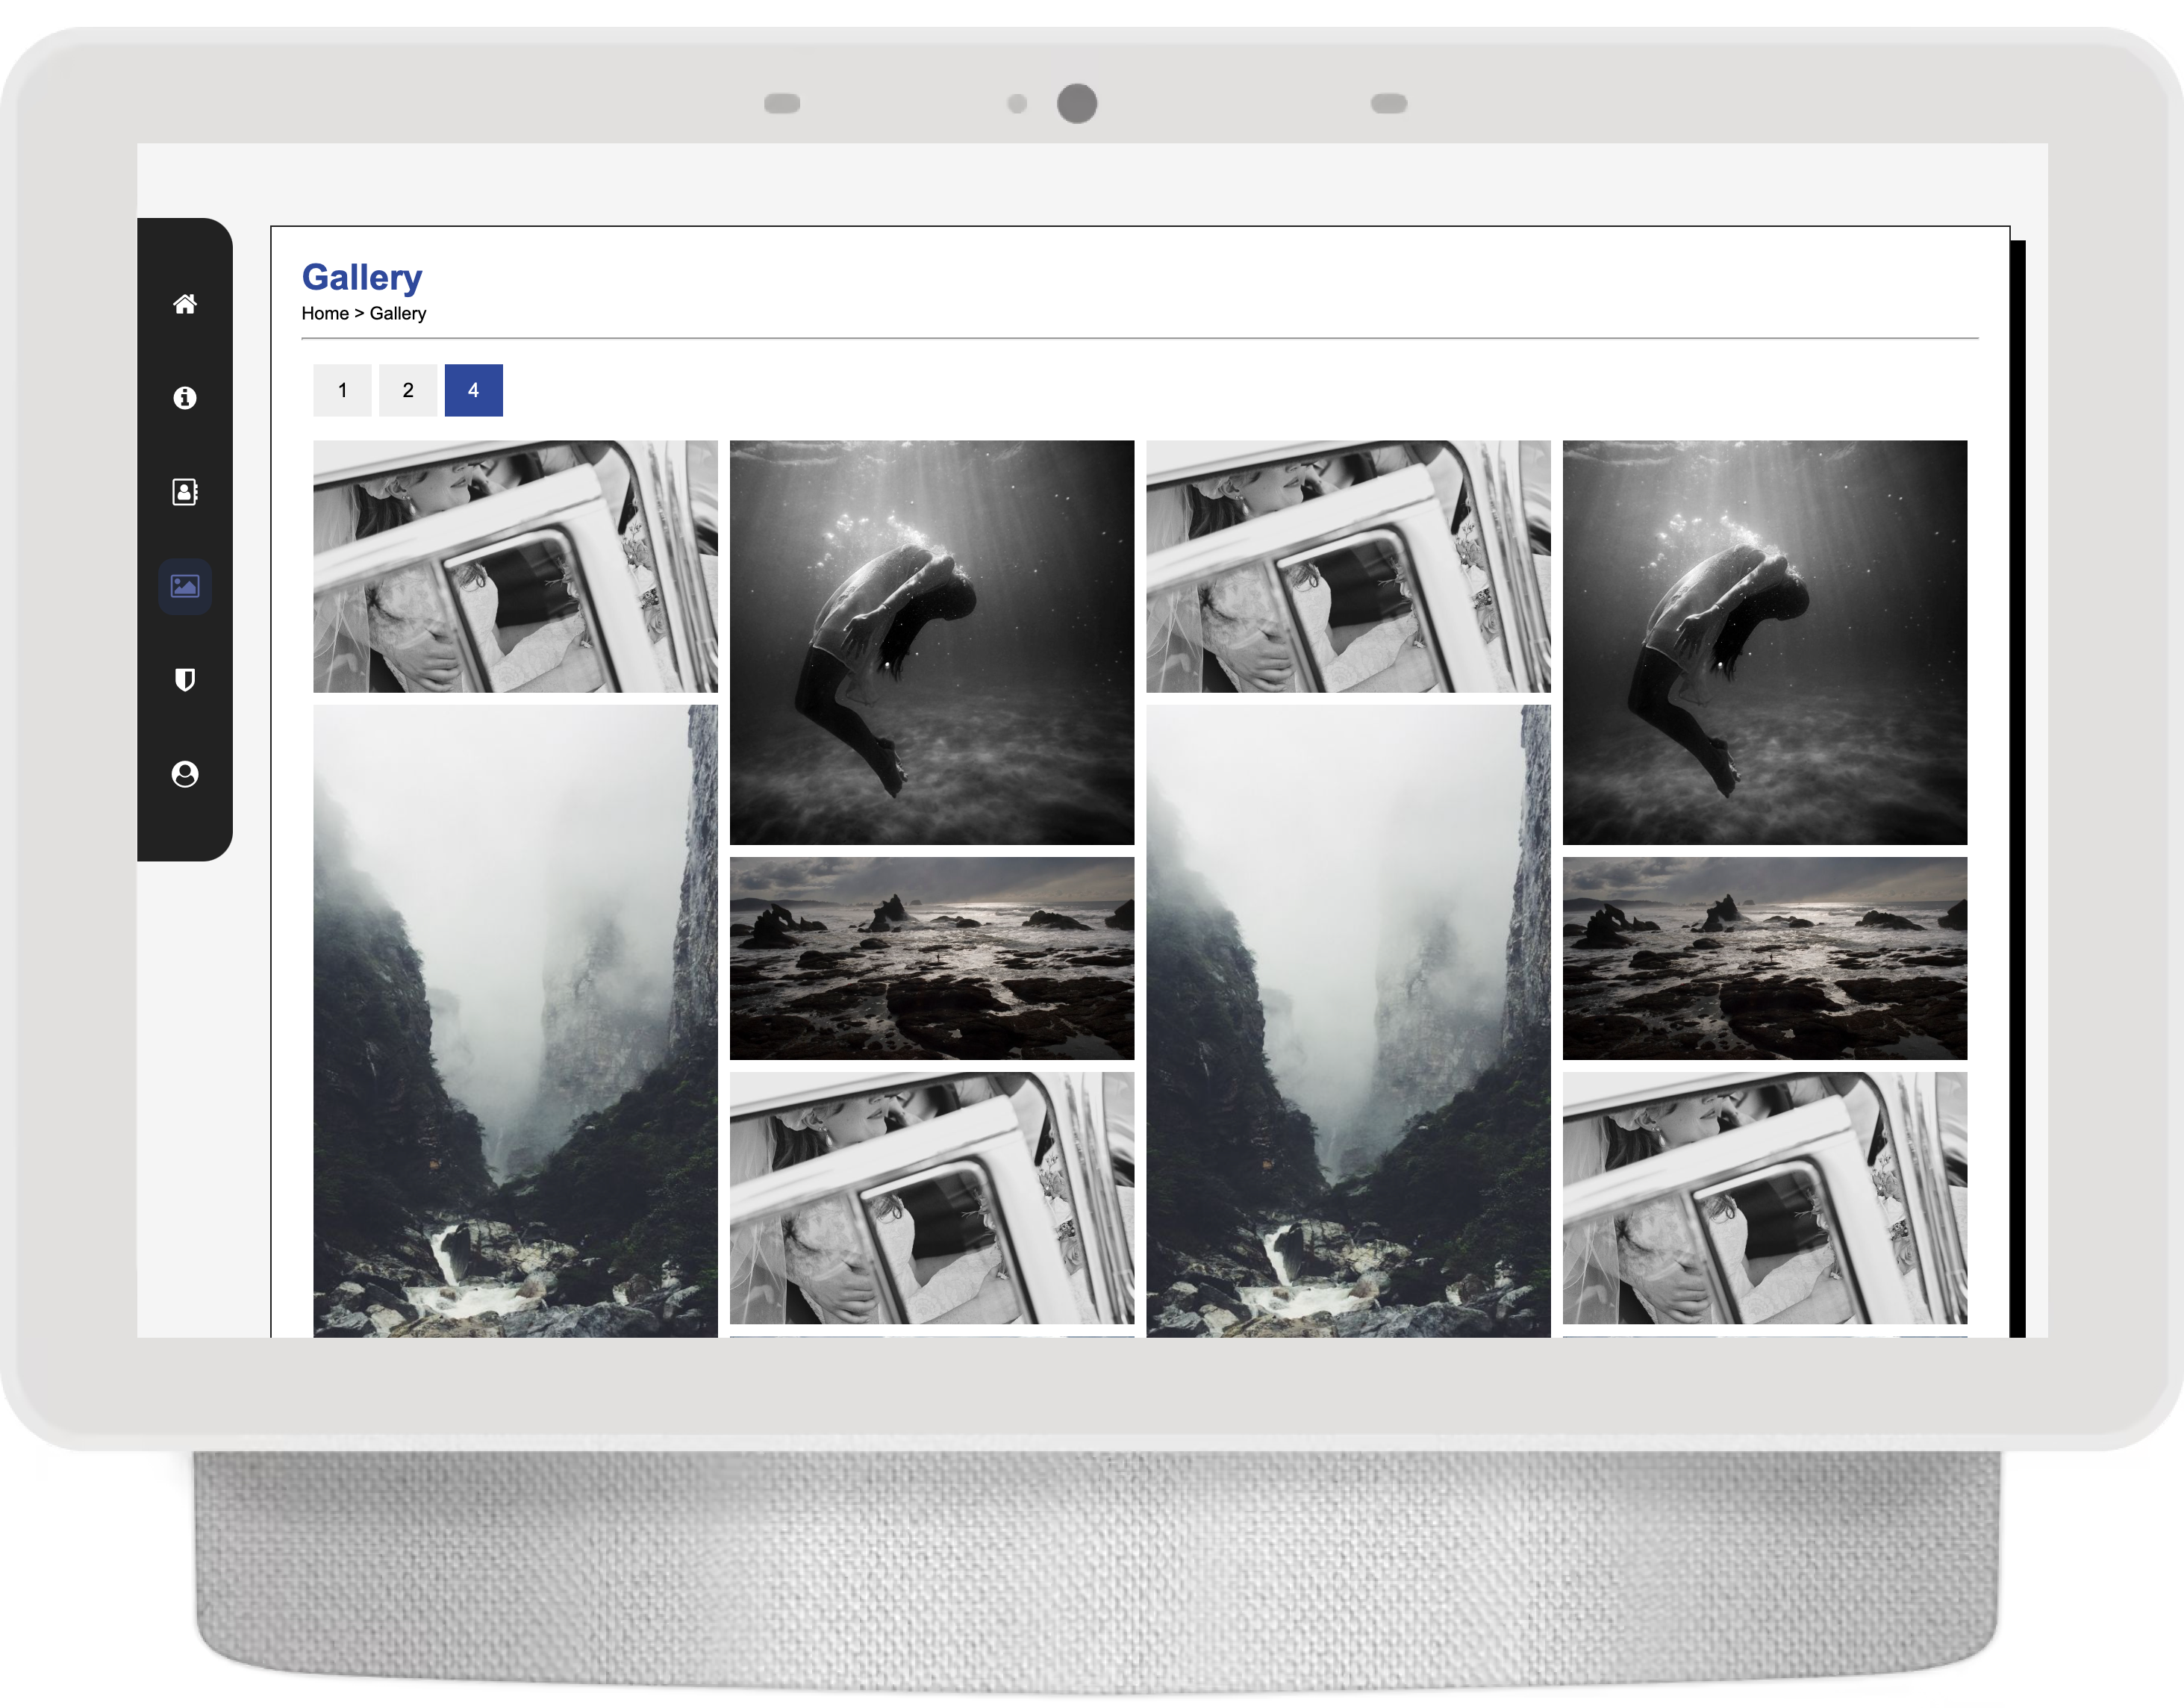Click the info circle sidebar icon
This screenshot has height=1708, width=2184.
pyautogui.click(x=185, y=398)
